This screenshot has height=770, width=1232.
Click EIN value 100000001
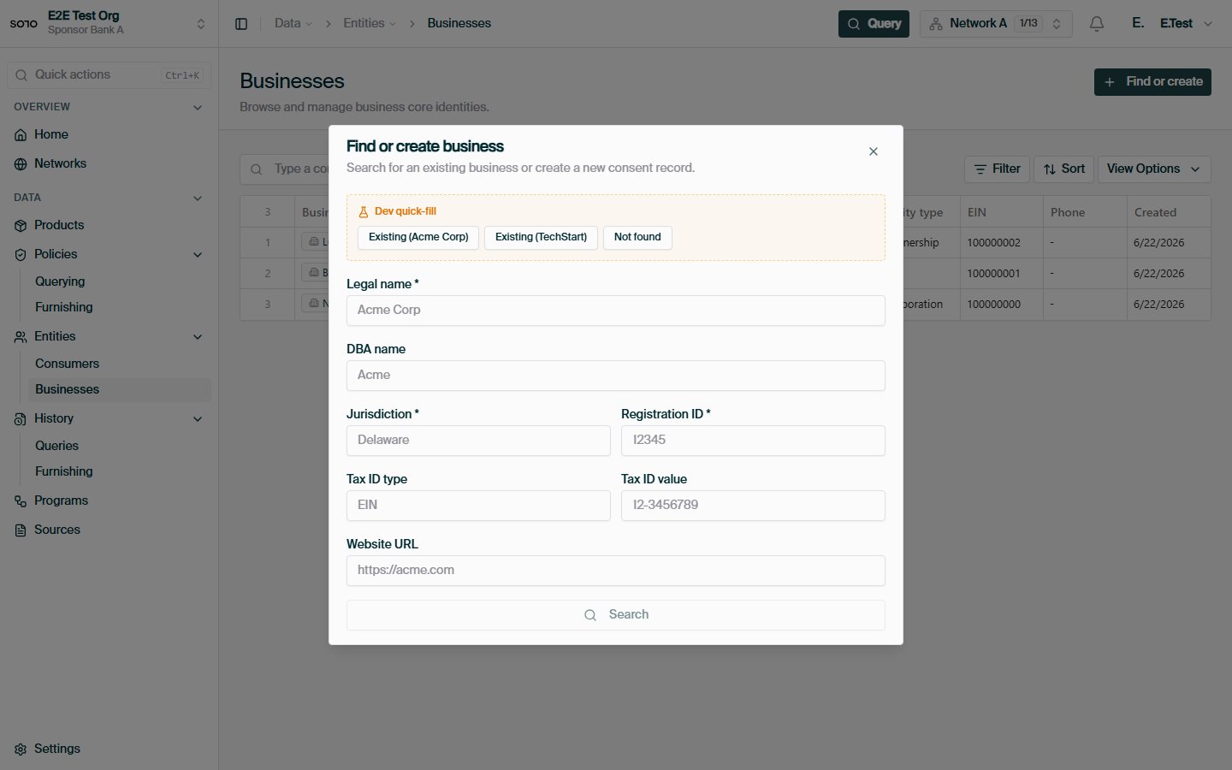(994, 274)
